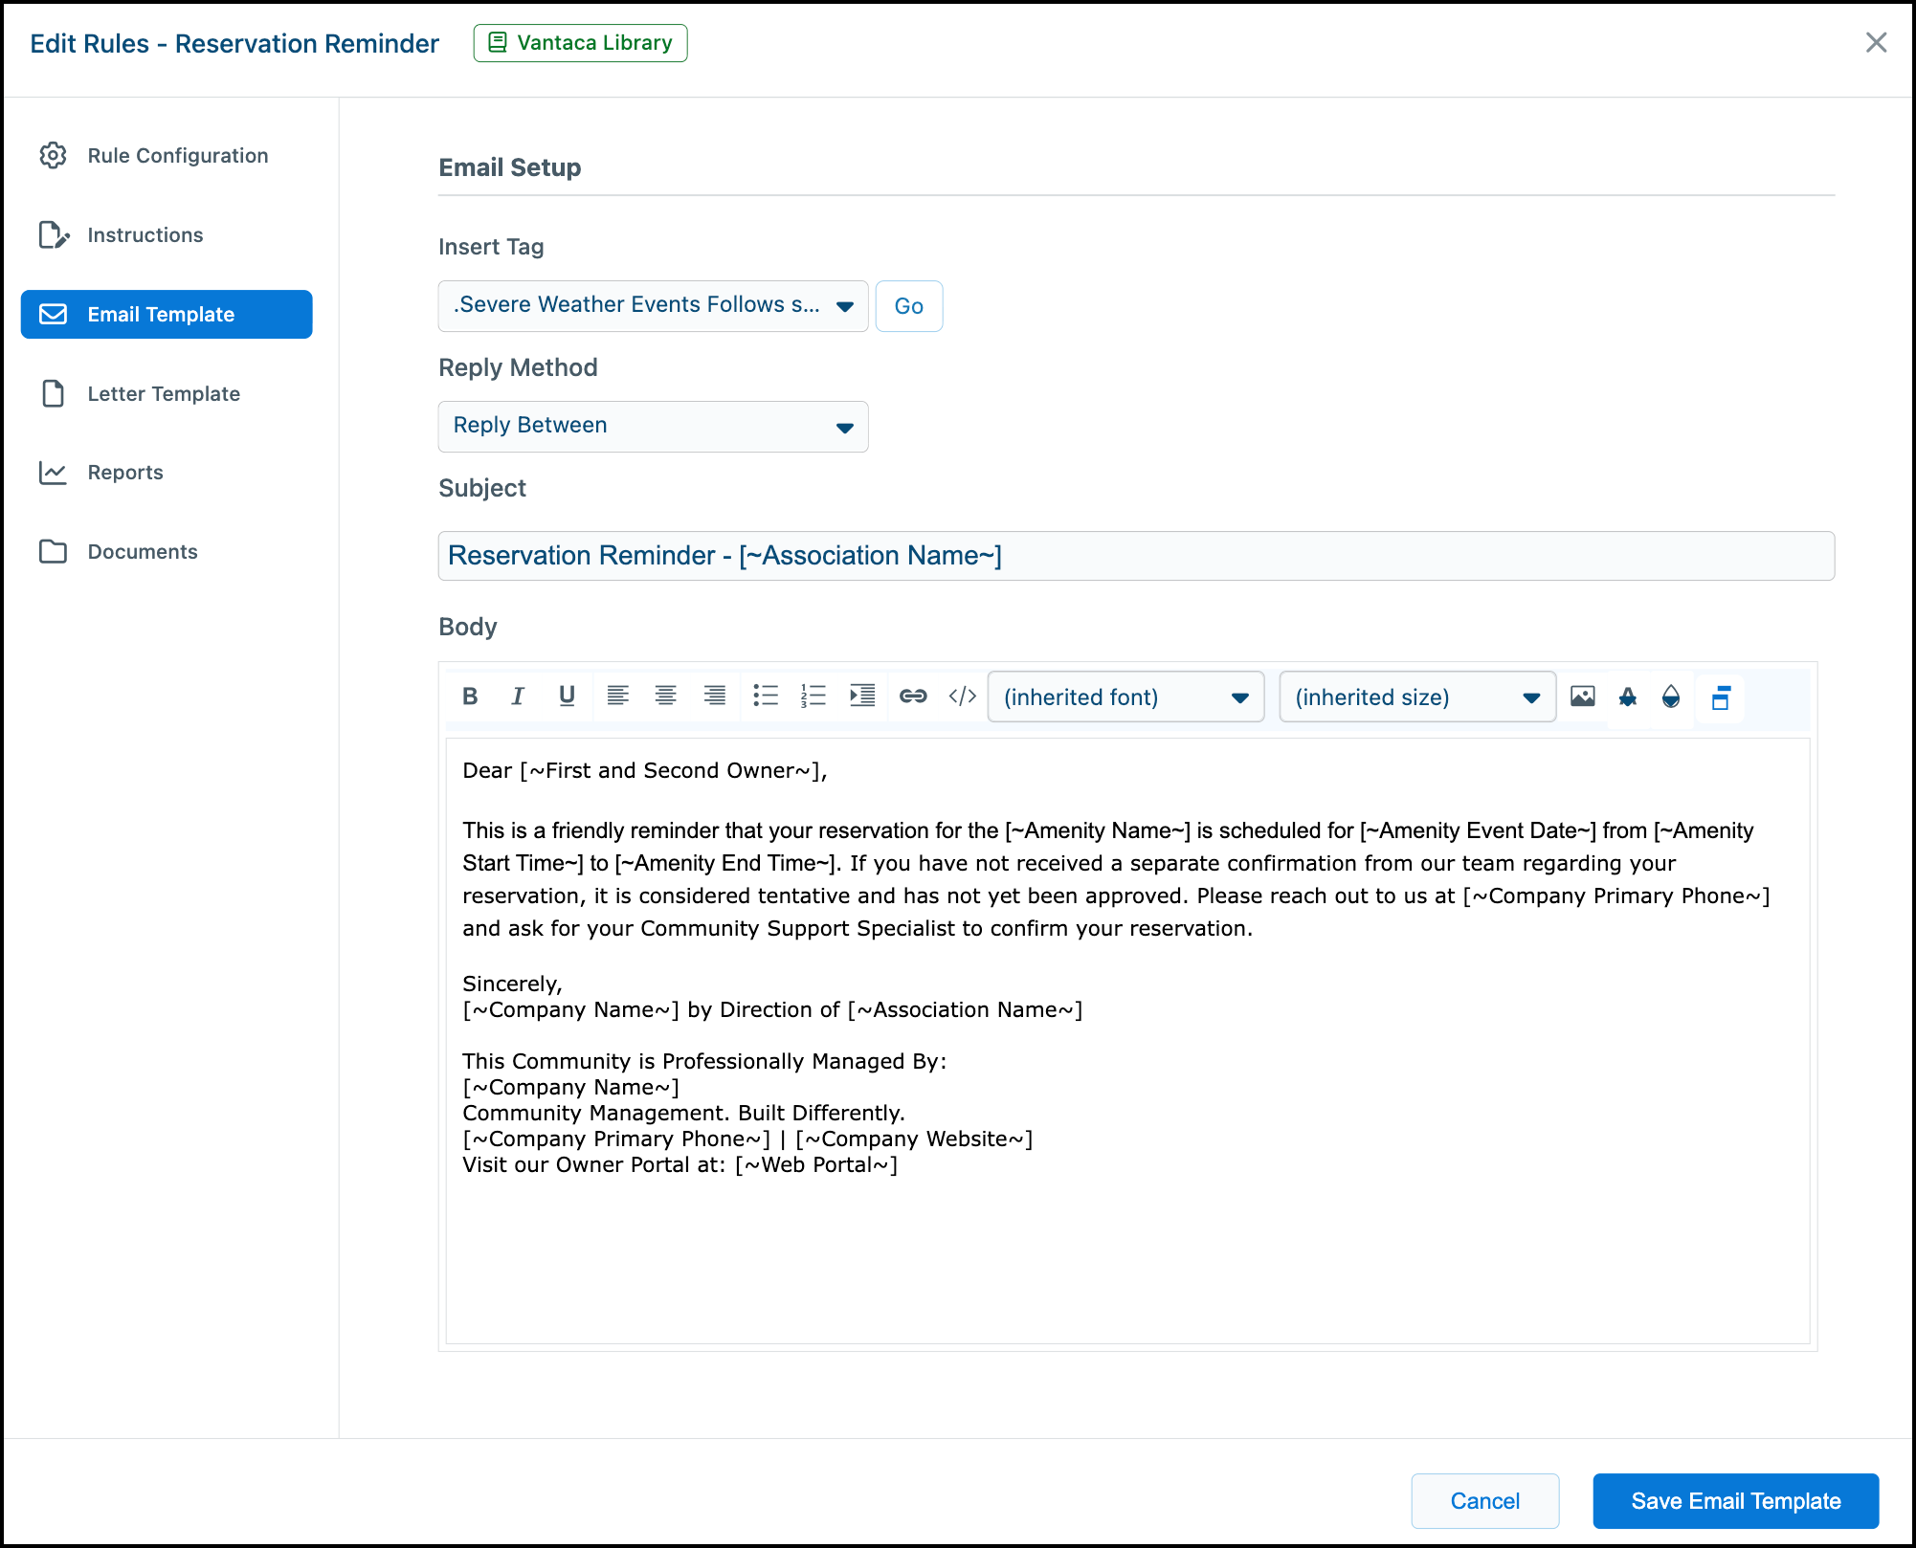The height and width of the screenshot is (1548, 1916).
Task: Insert a numbered list
Action: coord(813,697)
